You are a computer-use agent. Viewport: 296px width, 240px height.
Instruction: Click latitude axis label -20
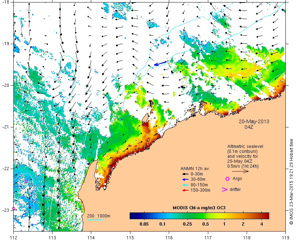pyautogui.click(x=5, y=85)
